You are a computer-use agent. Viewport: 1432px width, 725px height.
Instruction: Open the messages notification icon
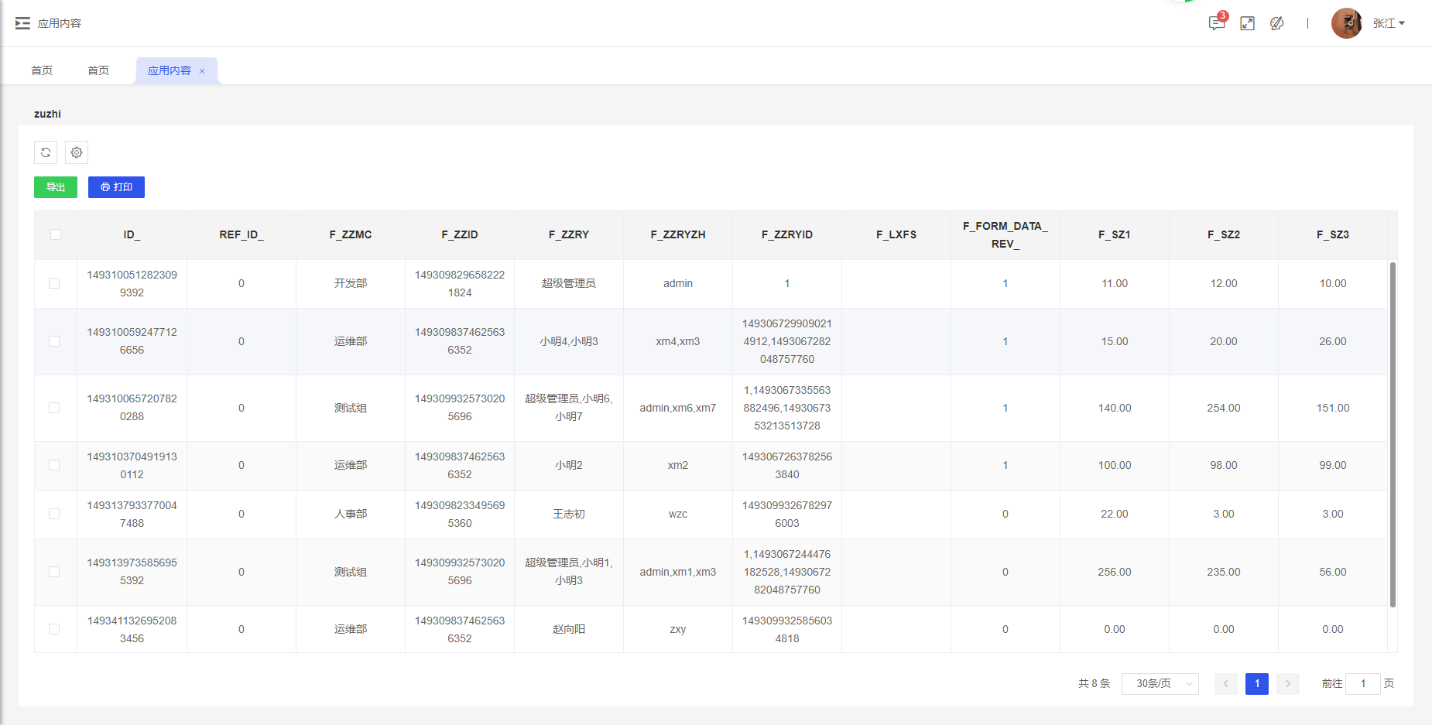pyautogui.click(x=1216, y=23)
